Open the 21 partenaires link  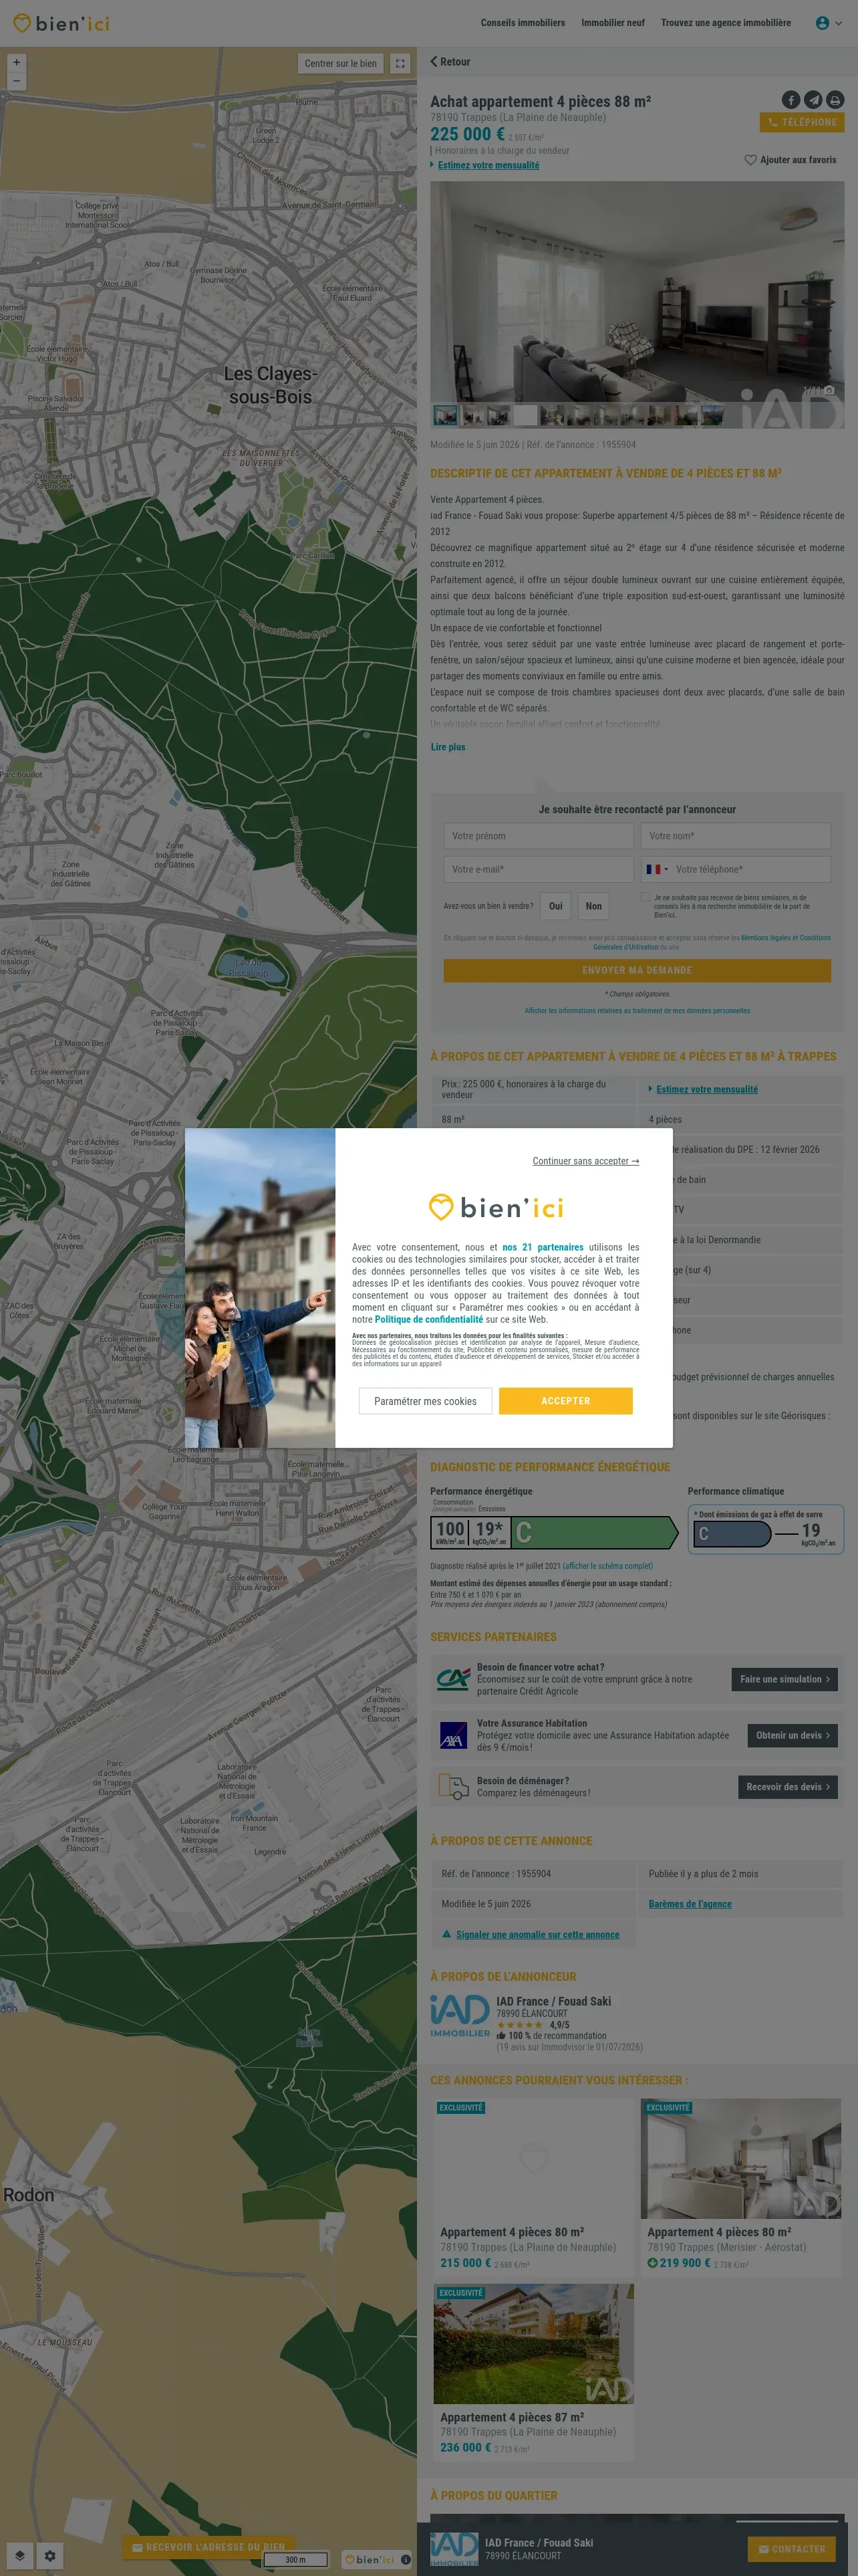(x=543, y=1247)
